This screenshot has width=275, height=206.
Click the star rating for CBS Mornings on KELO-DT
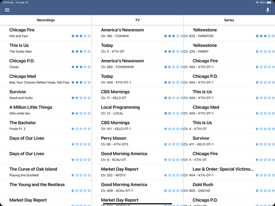coord(174,98)
